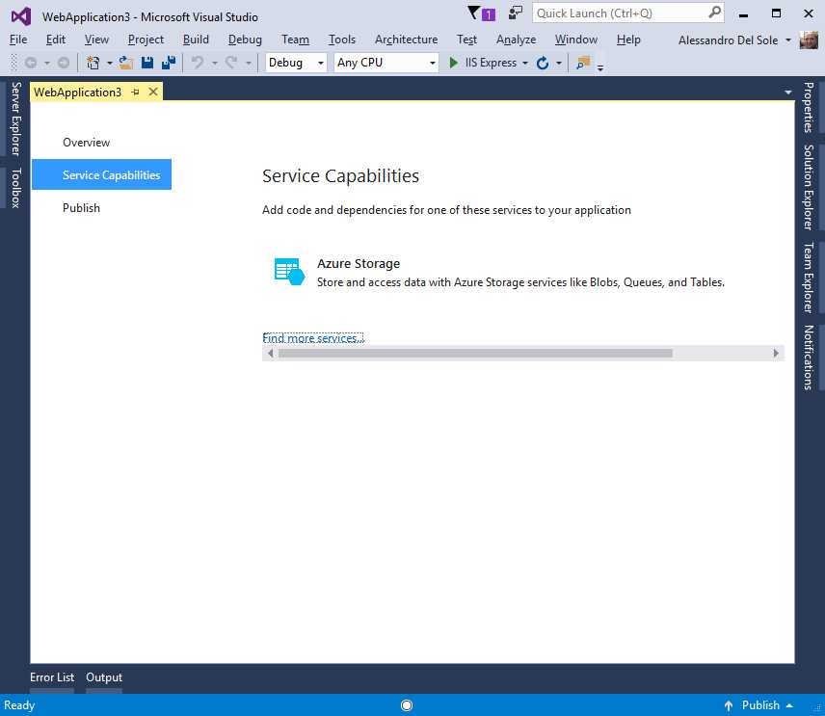
Task: Click the Open File folder icon
Action: pos(125,63)
